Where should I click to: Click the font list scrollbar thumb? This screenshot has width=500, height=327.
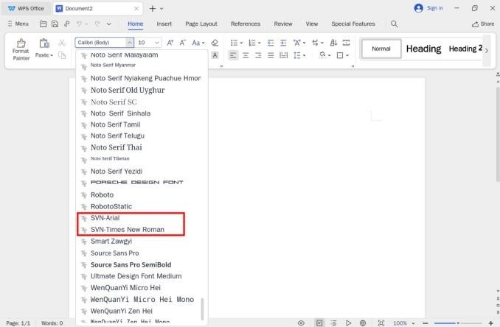[202, 309]
